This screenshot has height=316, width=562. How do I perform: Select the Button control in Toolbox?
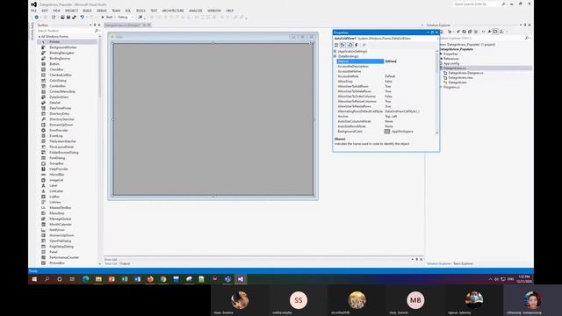pyautogui.click(x=67, y=64)
